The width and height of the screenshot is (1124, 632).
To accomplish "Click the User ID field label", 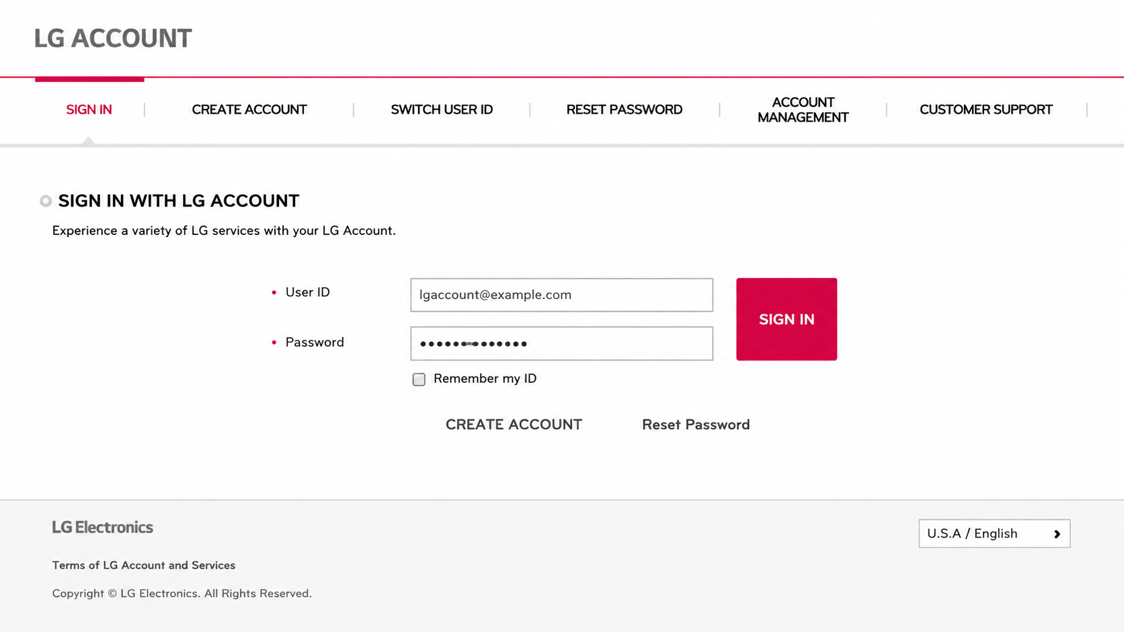I will [x=308, y=292].
